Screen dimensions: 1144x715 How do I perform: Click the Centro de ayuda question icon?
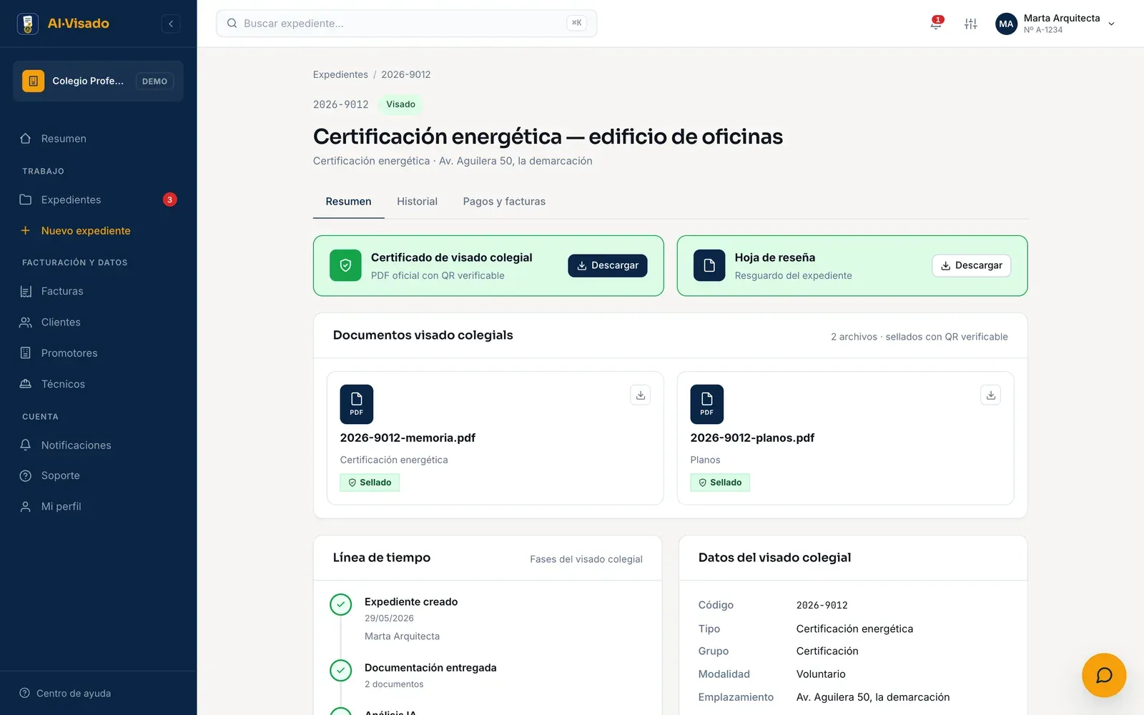(x=25, y=693)
